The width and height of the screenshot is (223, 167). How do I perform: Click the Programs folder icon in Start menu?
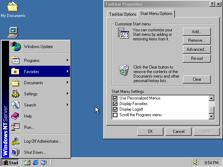pyautogui.click(x=15, y=60)
